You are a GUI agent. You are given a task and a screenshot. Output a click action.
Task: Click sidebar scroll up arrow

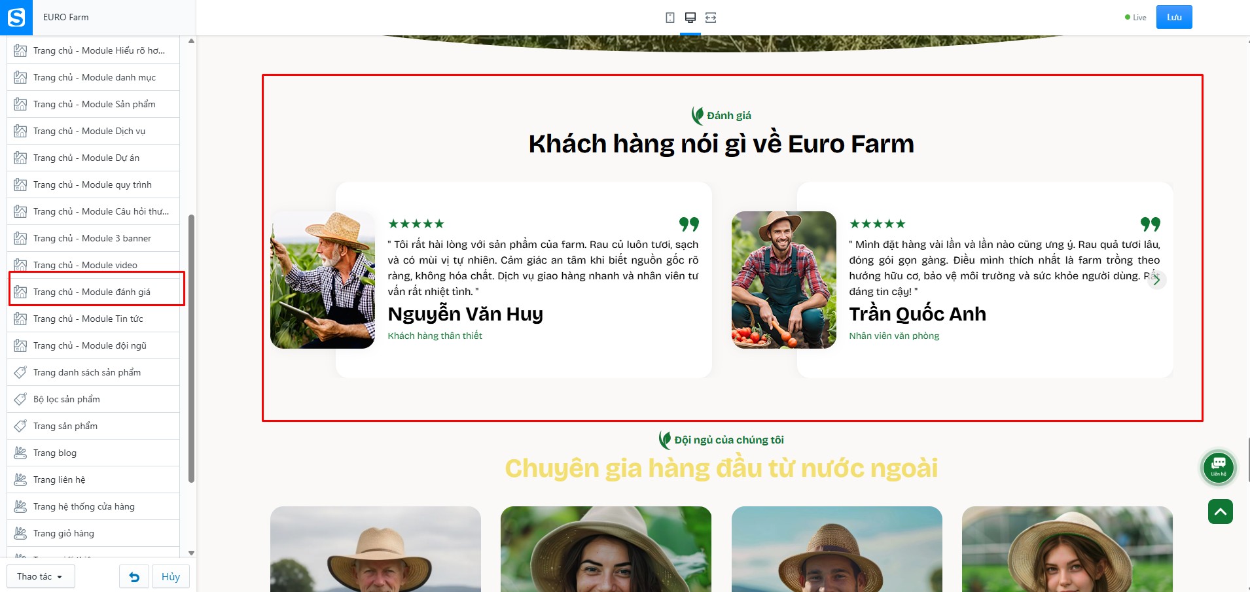[191, 41]
